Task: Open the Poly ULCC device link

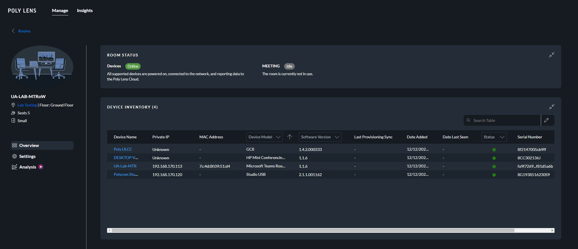Action: click(x=123, y=149)
